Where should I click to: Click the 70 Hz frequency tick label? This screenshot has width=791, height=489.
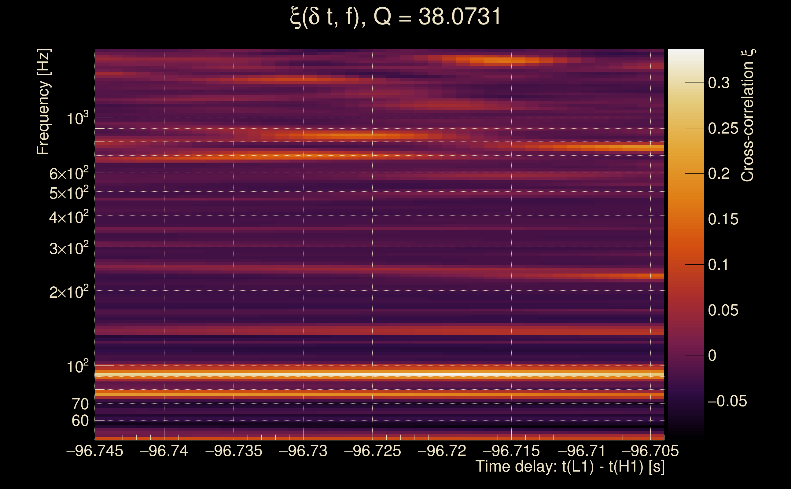click(80, 404)
